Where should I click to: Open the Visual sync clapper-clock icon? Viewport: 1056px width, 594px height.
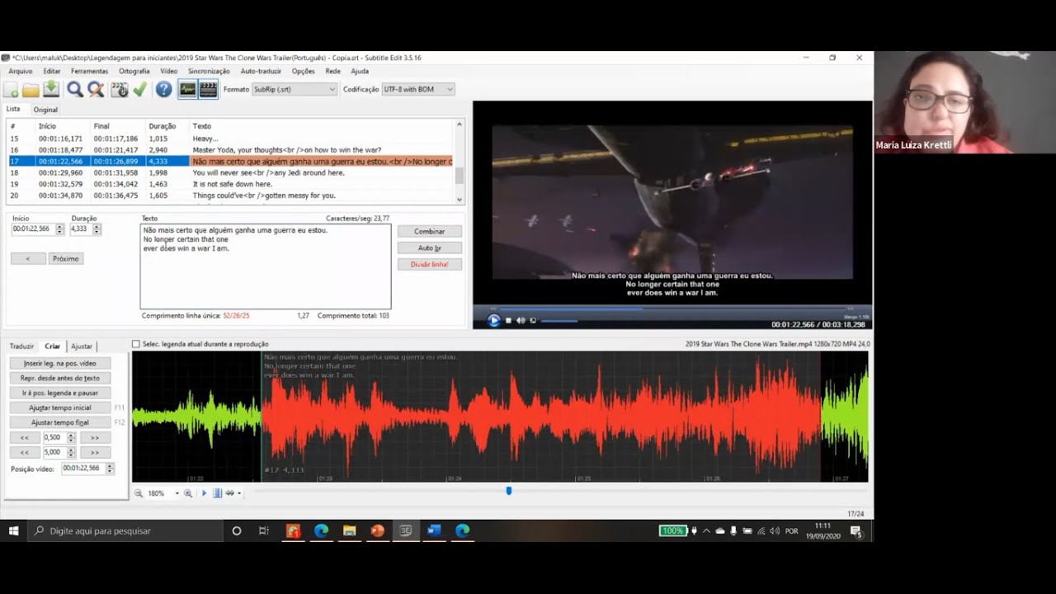120,89
